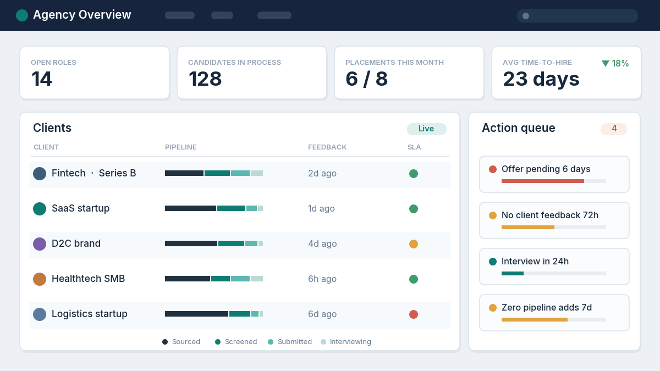Click the amber dot beside No client feedback

click(x=493, y=215)
